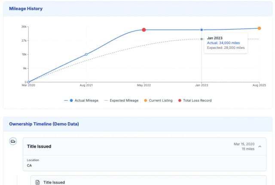Viewport: 275px width, 185px height.
Task: Click the Mar 2020 starting data point
Action: [28, 82]
